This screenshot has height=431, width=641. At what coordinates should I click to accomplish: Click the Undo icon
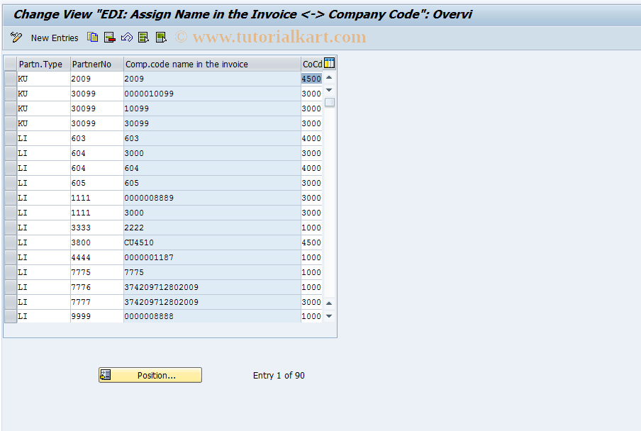coord(126,38)
